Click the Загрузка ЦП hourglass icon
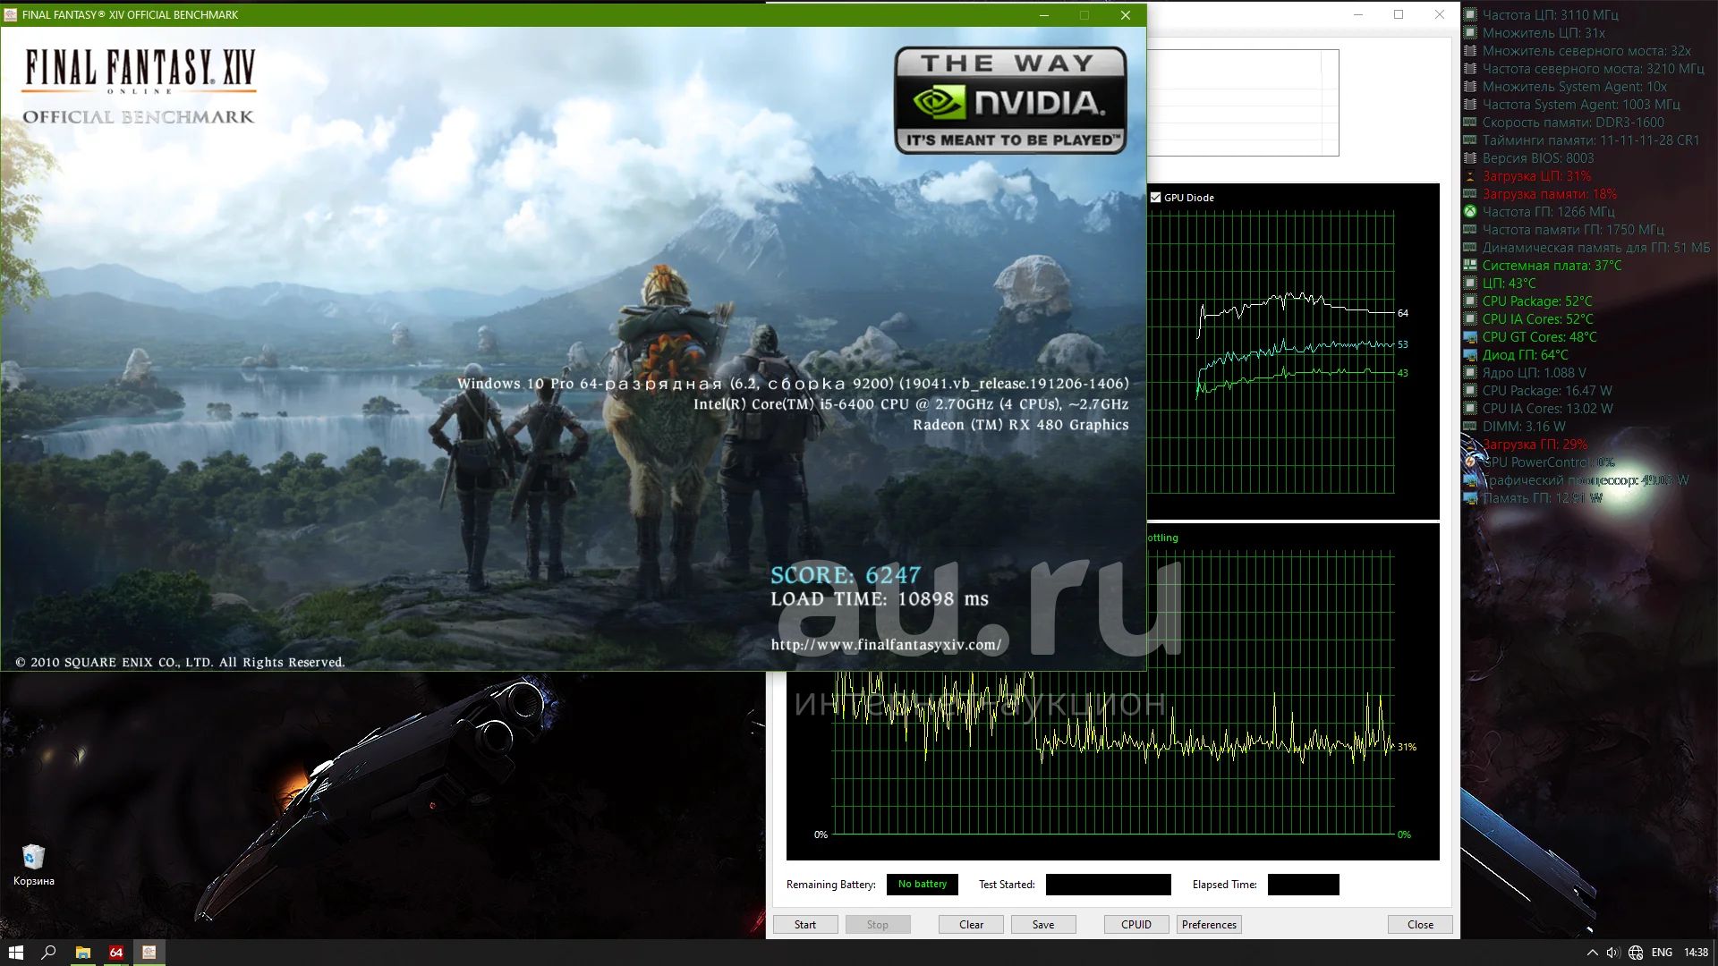 [x=1469, y=176]
